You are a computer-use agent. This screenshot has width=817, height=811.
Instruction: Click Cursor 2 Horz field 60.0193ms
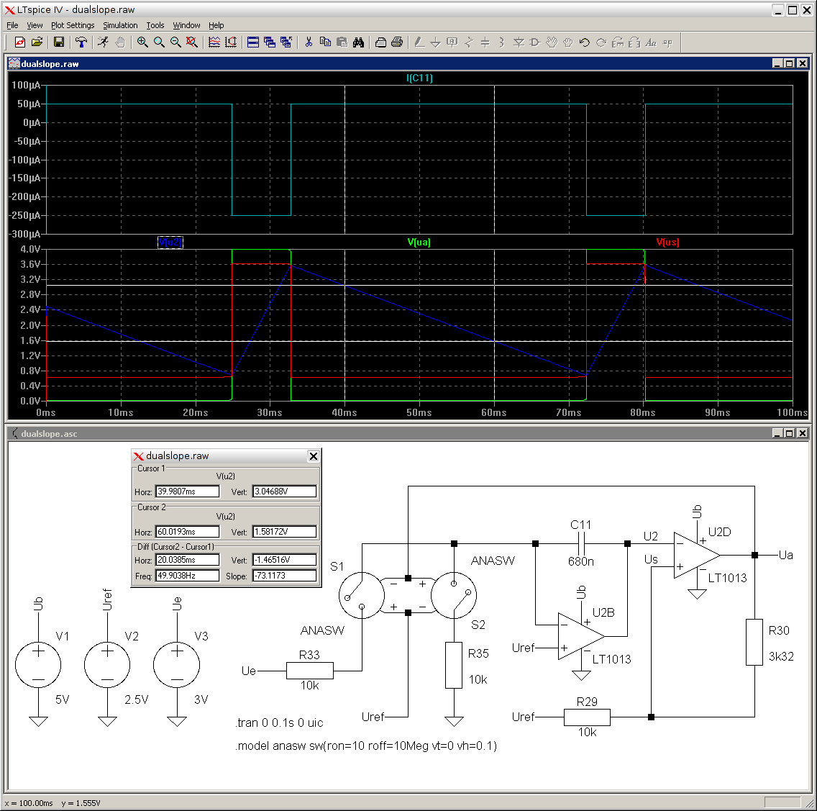pyautogui.click(x=188, y=532)
